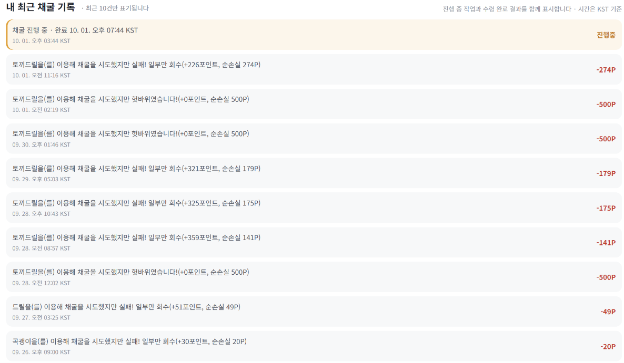Click the '-20P' loss amount

point(608,347)
